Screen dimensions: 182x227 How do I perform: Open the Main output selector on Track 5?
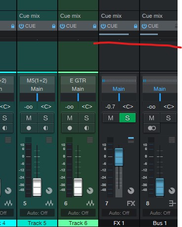37,89
